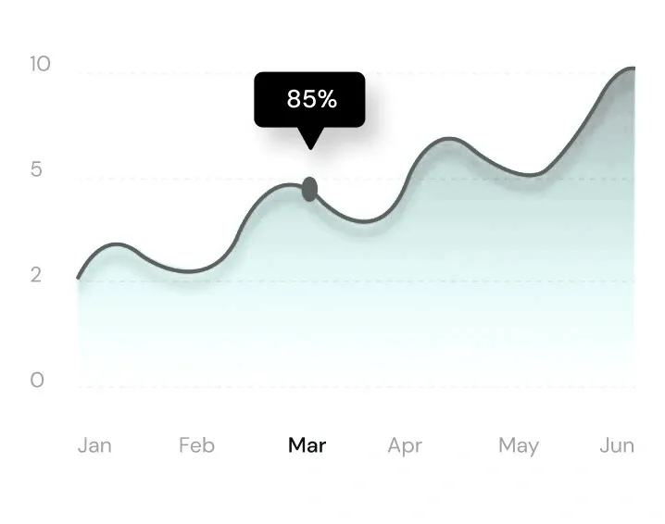Screen dimensions: 665x524
Task: Click the curve peak above Apr
Action: pyautogui.click(x=449, y=138)
